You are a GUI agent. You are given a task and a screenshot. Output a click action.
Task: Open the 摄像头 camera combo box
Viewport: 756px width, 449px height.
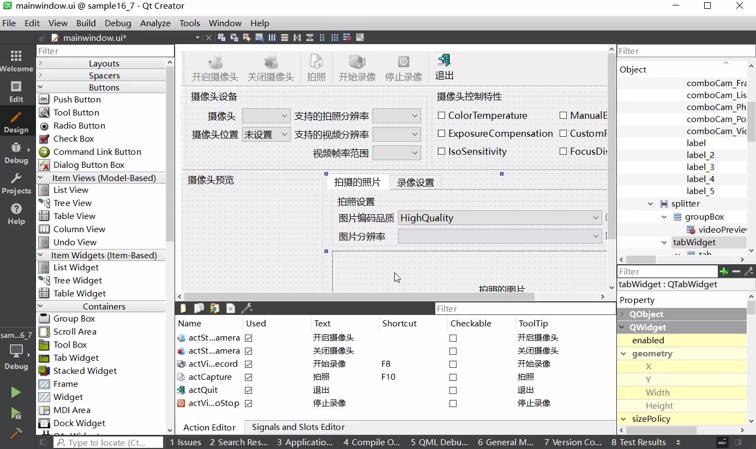tap(266, 116)
